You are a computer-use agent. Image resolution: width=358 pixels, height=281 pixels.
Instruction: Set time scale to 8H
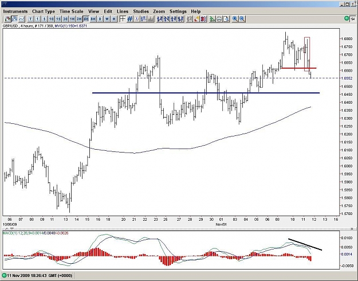[x=93, y=19]
